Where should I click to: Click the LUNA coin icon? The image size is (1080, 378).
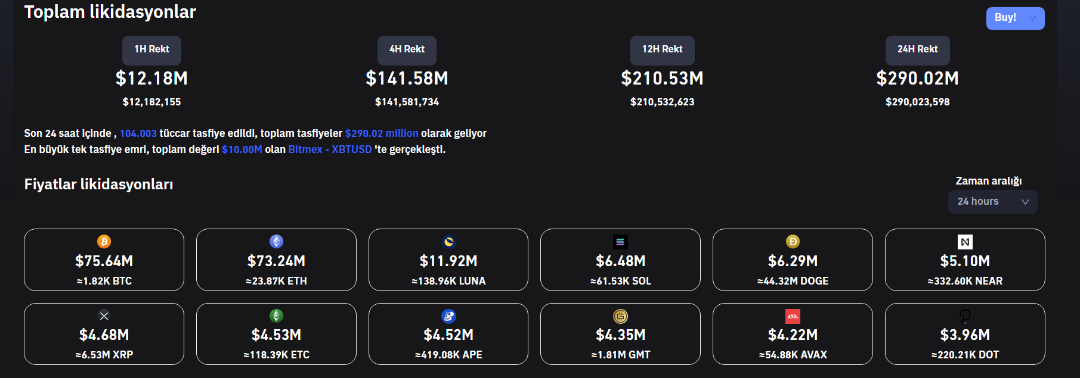(x=448, y=241)
